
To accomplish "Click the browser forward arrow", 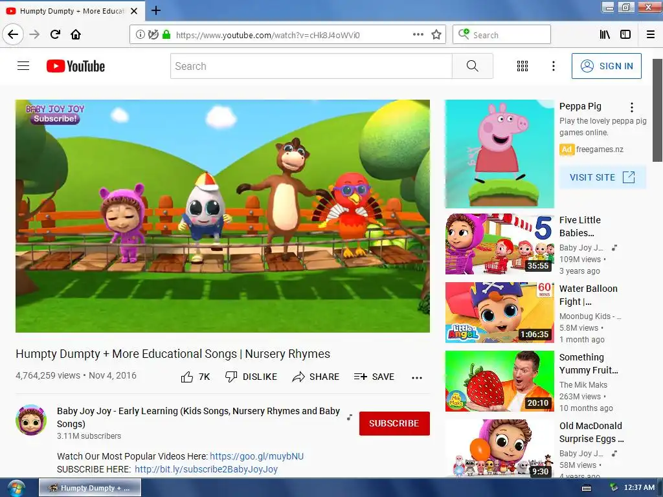I will [34, 34].
